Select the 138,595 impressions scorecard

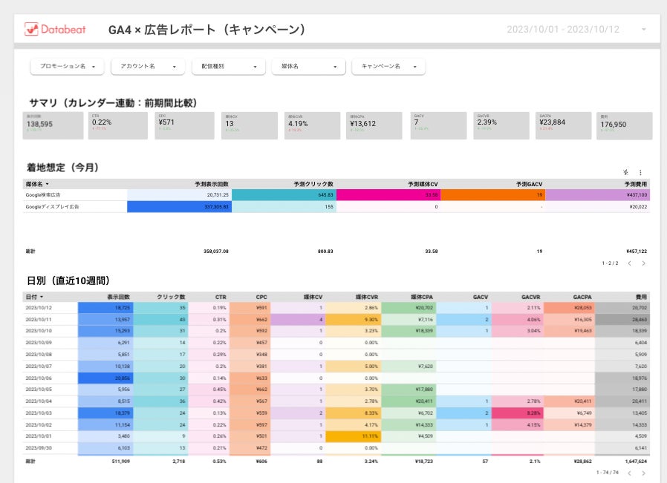(53, 125)
